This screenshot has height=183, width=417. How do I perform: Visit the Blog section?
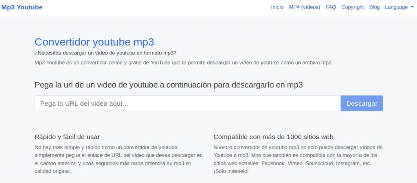click(374, 7)
